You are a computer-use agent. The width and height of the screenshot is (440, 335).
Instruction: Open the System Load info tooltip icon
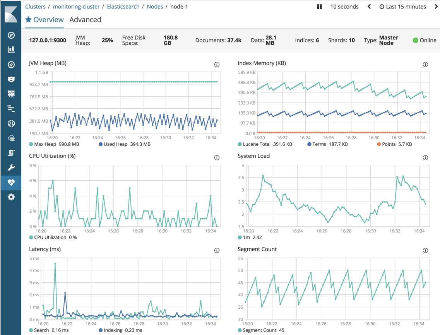[425, 157]
